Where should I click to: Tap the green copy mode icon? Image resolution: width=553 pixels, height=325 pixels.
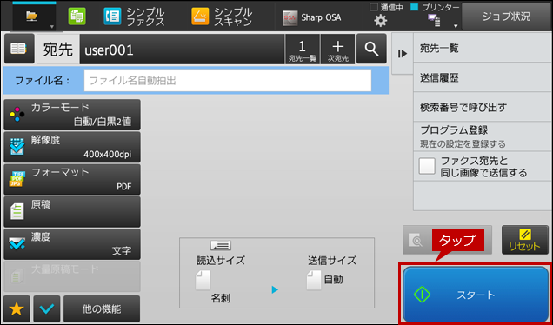tap(77, 17)
